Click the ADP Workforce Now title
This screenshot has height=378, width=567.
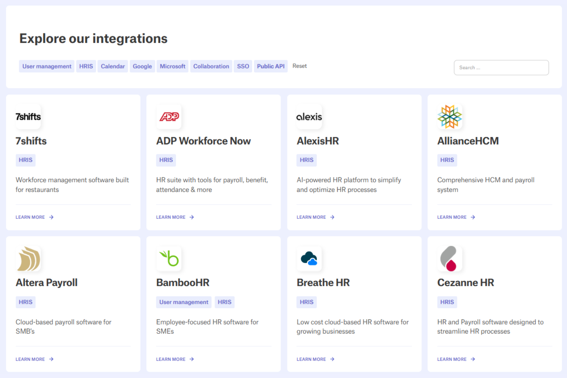(x=203, y=141)
